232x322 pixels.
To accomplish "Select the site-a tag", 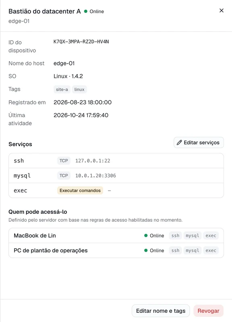I will (x=62, y=89).
